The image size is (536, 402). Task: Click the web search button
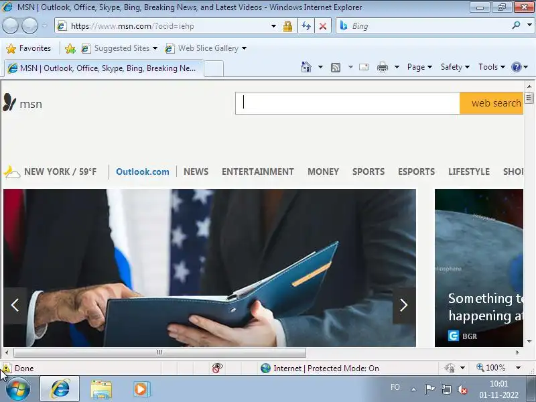tap(492, 103)
